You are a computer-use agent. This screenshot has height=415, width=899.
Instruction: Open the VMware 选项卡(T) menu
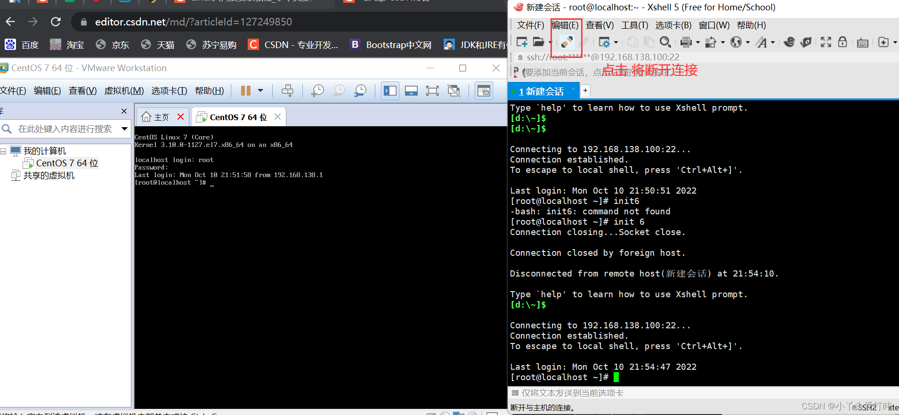tap(169, 90)
